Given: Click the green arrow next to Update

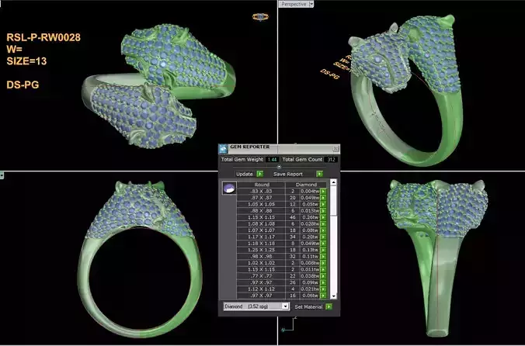Looking at the screenshot, I should tap(260, 174).
